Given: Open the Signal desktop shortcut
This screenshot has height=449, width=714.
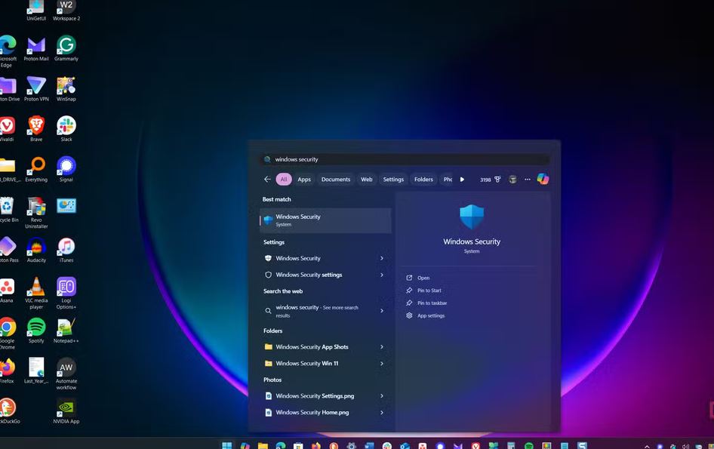Looking at the screenshot, I should [66, 169].
